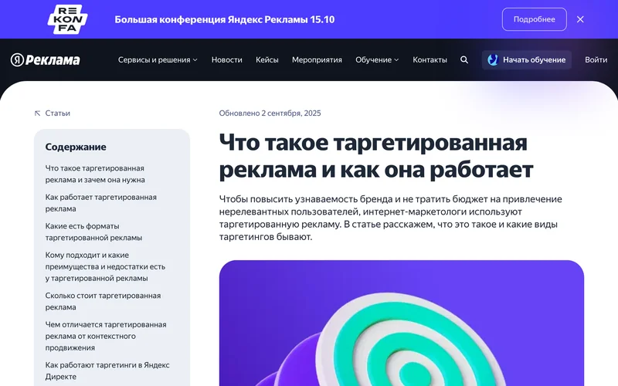This screenshot has width=618, height=386.
Task: Click the arrow icon beside Статьи
Action: (x=37, y=113)
